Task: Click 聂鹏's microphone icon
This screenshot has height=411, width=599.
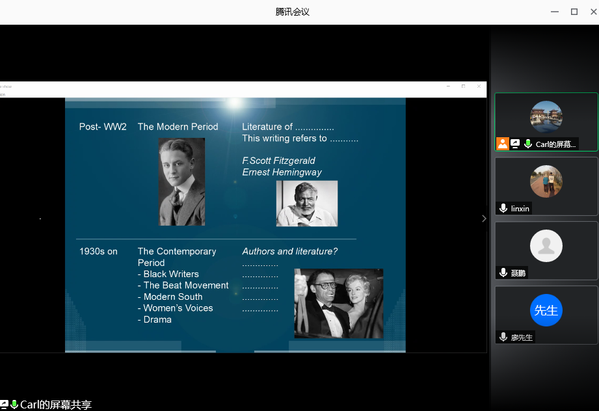Action: point(503,273)
